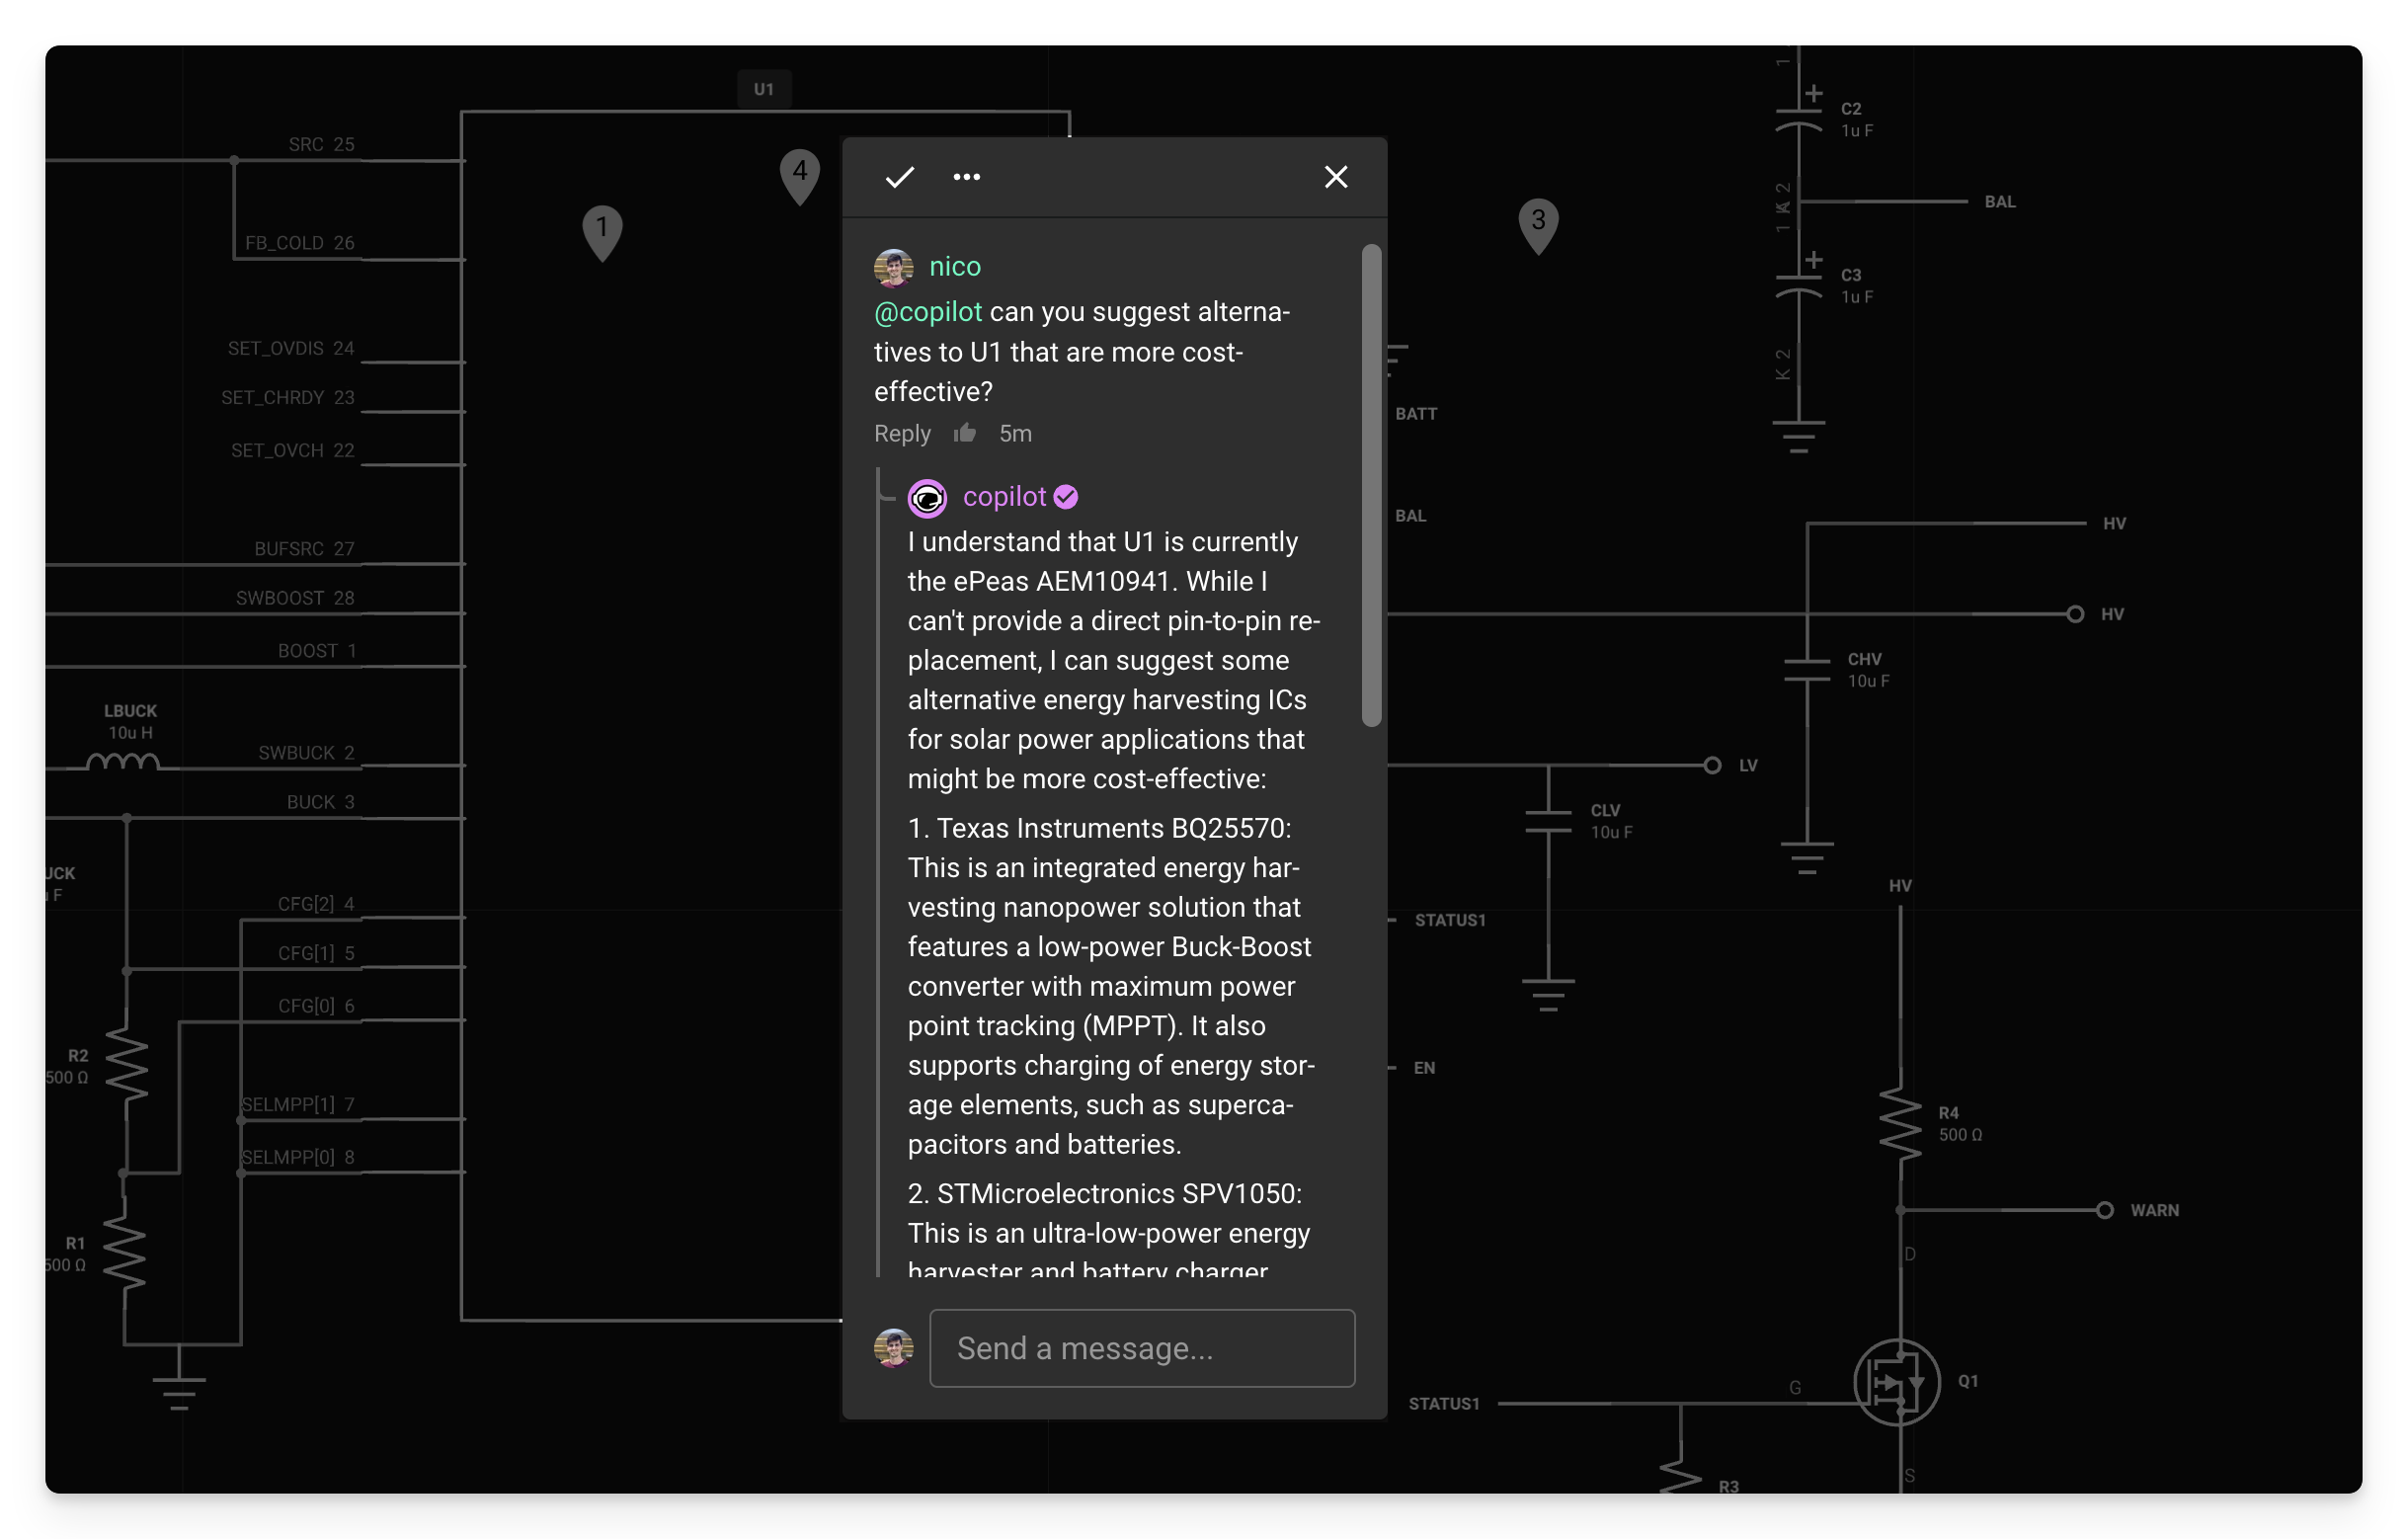Viewport: 2408px width, 1539px height.
Task: Select comment pin 1 on the schematic
Action: (602, 228)
